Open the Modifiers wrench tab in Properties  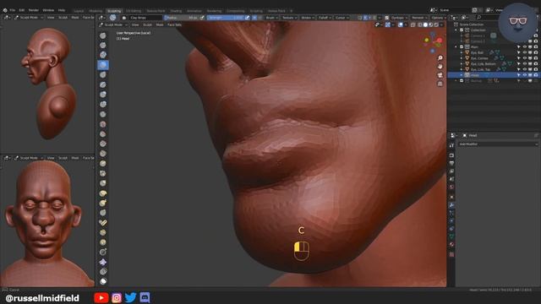(x=451, y=205)
